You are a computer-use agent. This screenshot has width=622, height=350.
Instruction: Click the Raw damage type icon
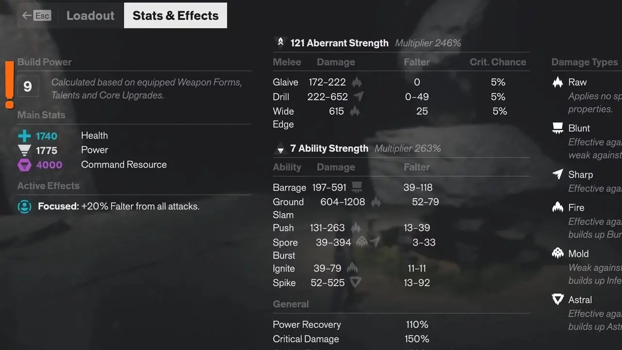pyautogui.click(x=558, y=82)
